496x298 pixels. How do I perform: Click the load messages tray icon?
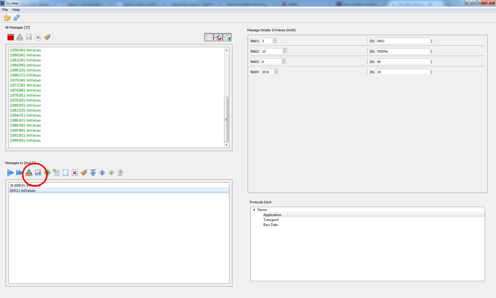29,173
